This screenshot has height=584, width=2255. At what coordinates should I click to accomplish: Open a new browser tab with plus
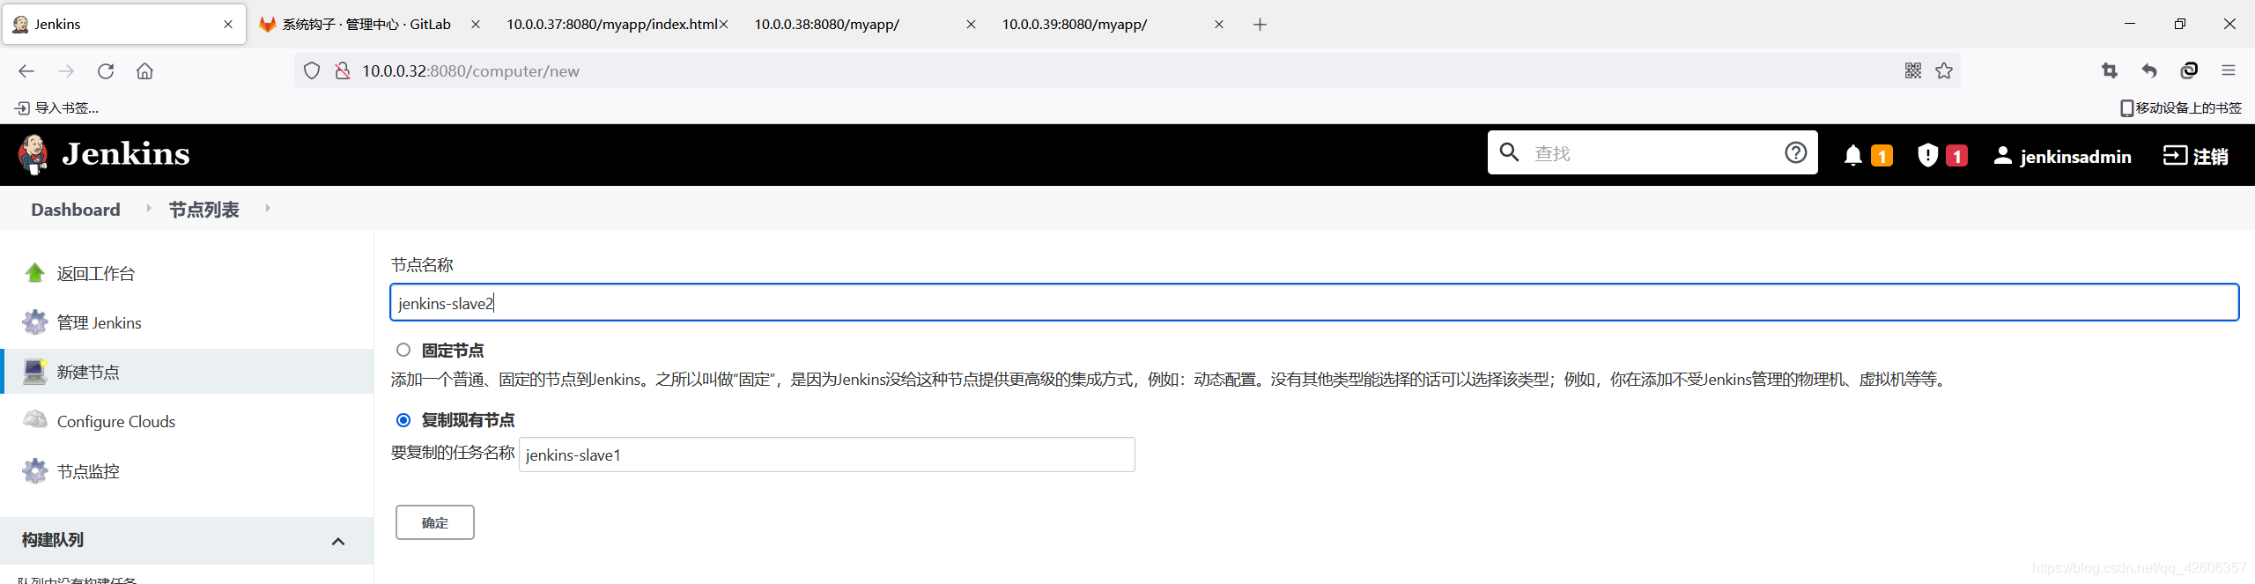[x=1260, y=25]
